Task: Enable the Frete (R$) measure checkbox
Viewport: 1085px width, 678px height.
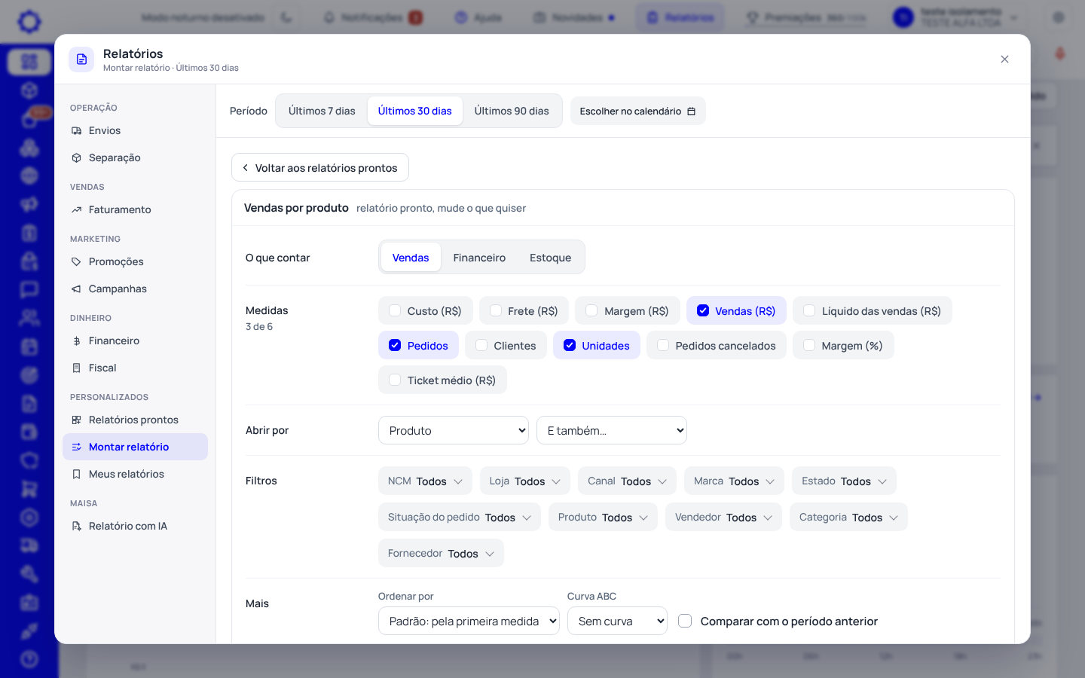Action: coord(496,310)
